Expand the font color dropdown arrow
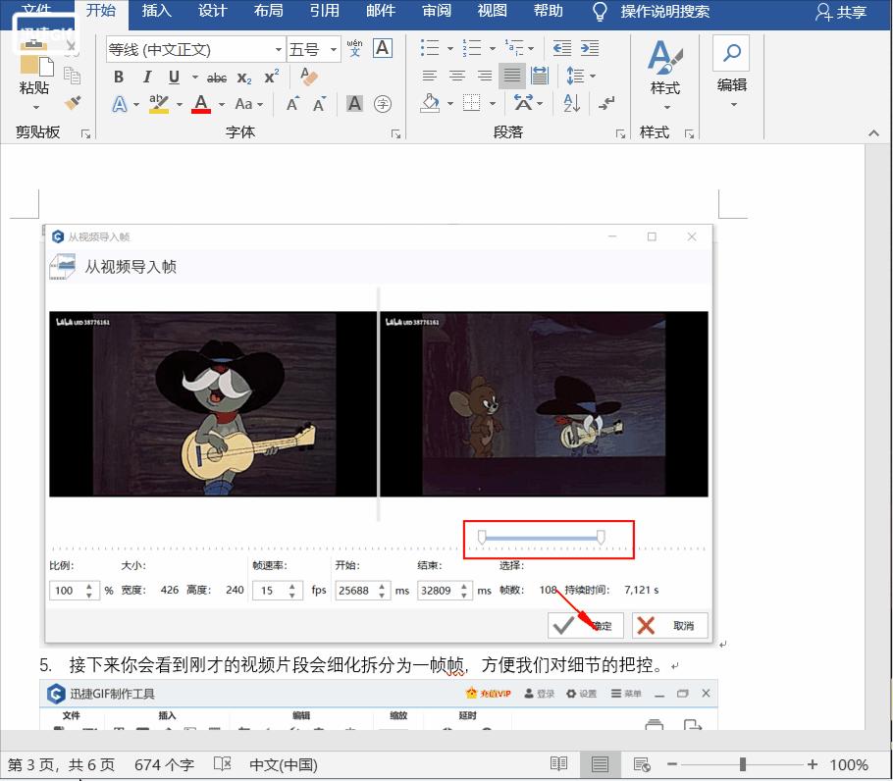Image resolution: width=893 pixels, height=781 pixels. (222, 104)
